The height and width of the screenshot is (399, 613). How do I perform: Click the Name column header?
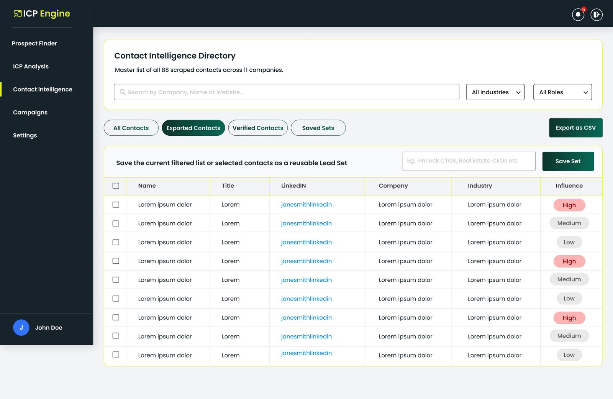click(x=147, y=186)
